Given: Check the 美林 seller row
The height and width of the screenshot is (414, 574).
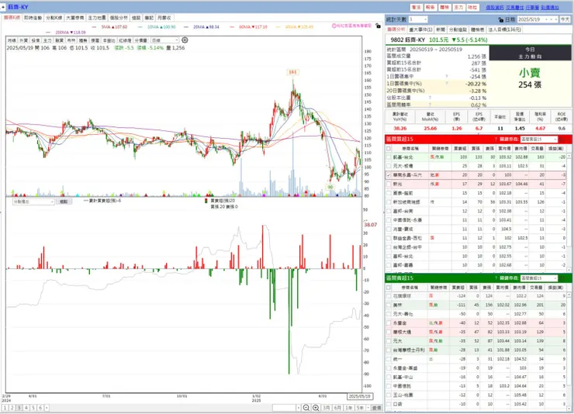Looking at the screenshot, I should coord(389,305).
